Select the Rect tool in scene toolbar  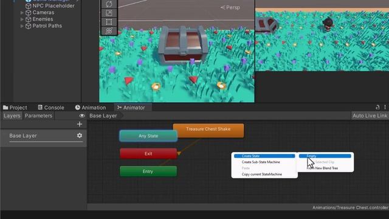(x=109, y=22)
